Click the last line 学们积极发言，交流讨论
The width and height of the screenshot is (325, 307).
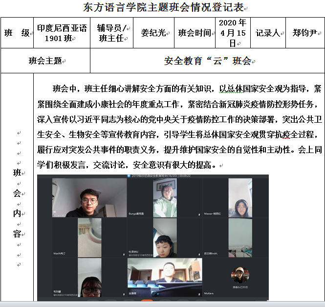127,165
